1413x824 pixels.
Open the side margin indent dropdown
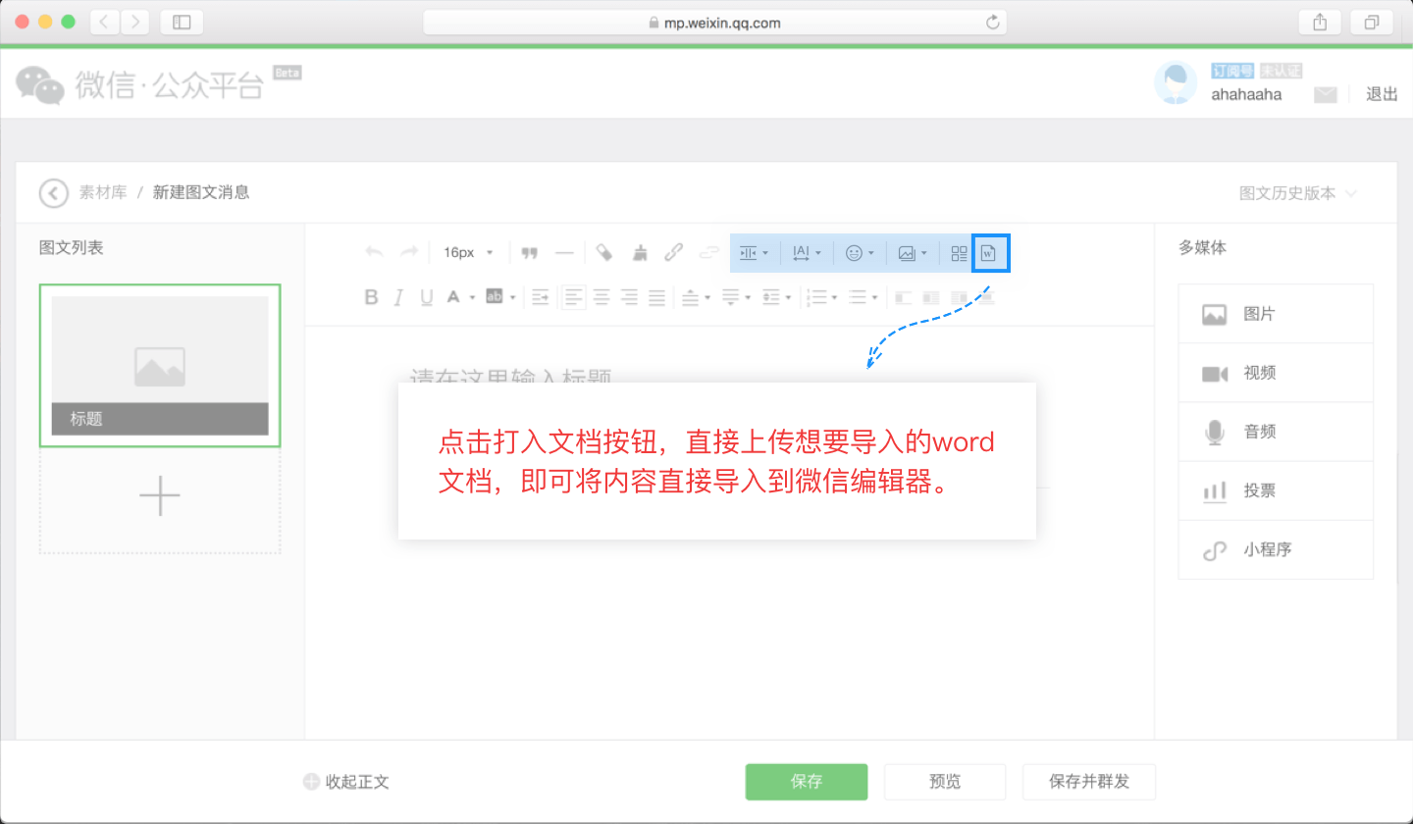click(754, 253)
